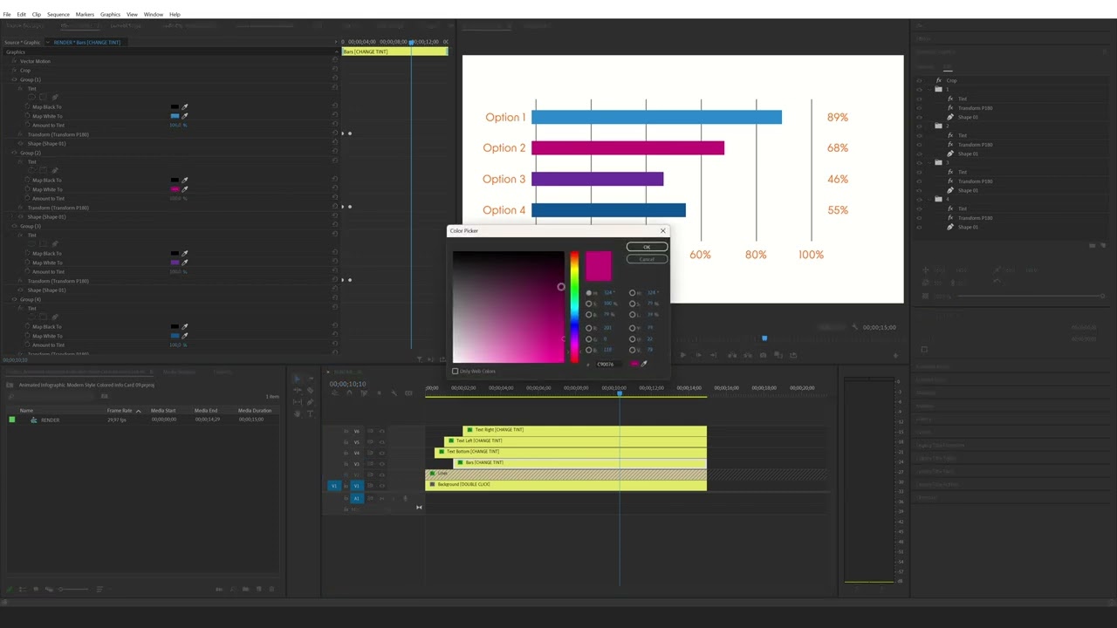Add a marker in the timeline

pyautogui.click(x=379, y=393)
